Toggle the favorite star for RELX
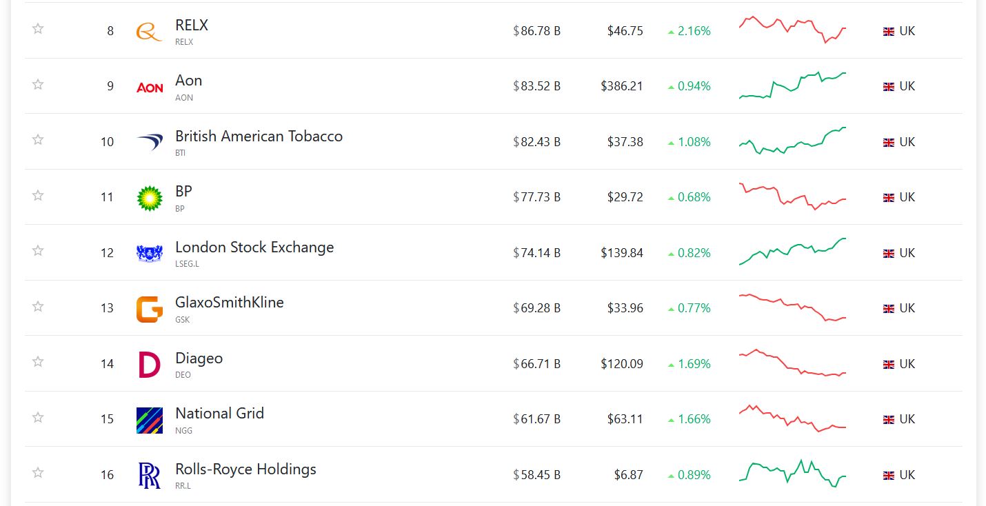The height and width of the screenshot is (506, 986). pyautogui.click(x=38, y=29)
